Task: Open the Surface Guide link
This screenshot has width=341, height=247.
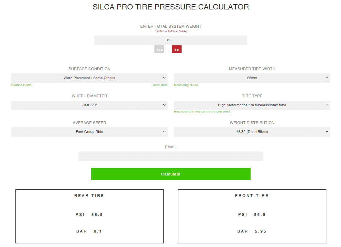Action: click(x=21, y=85)
